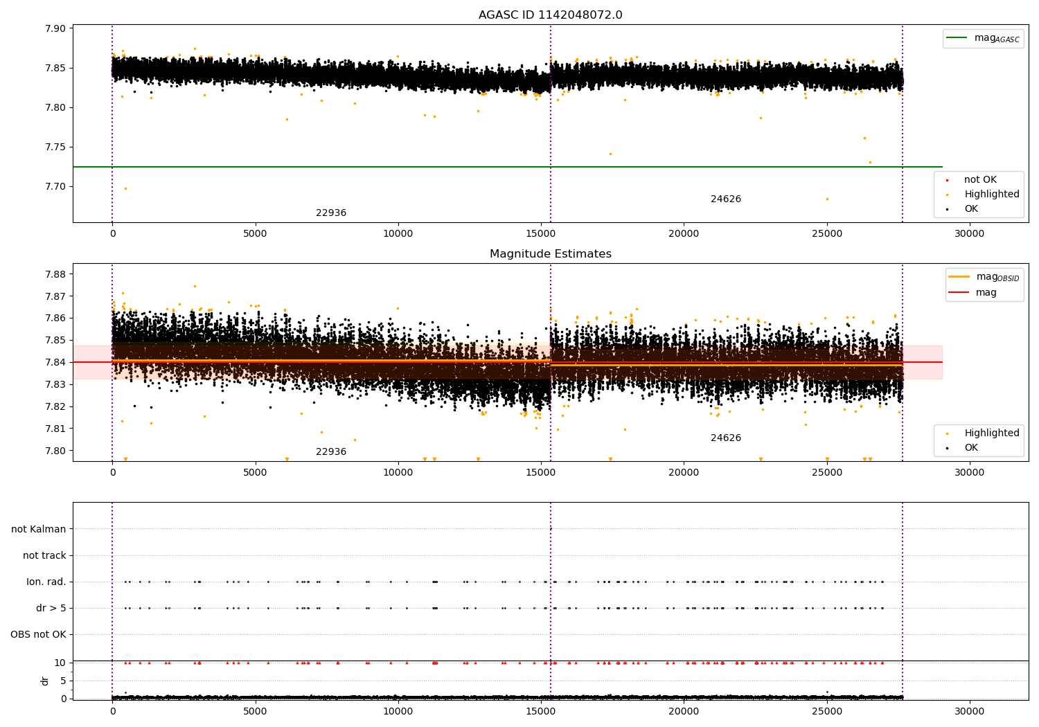Click observation label 24626 in top plot

[x=725, y=199]
